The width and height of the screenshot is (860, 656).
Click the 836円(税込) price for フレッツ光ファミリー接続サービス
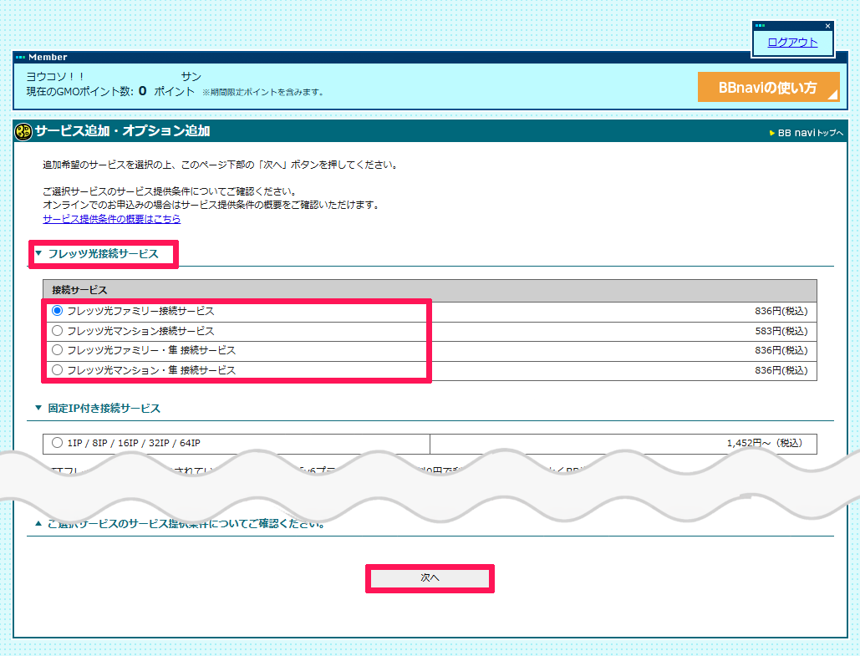(x=781, y=311)
